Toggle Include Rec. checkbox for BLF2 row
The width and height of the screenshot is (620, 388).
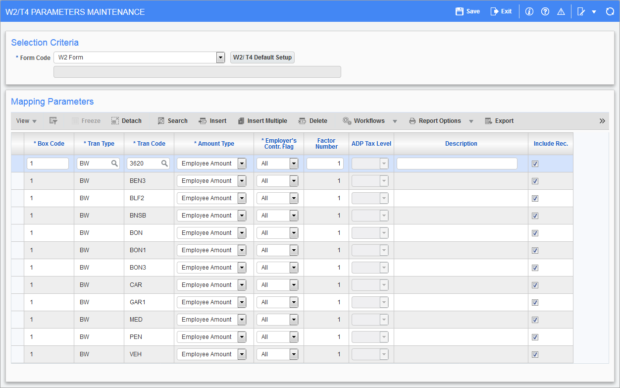[x=535, y=198]
